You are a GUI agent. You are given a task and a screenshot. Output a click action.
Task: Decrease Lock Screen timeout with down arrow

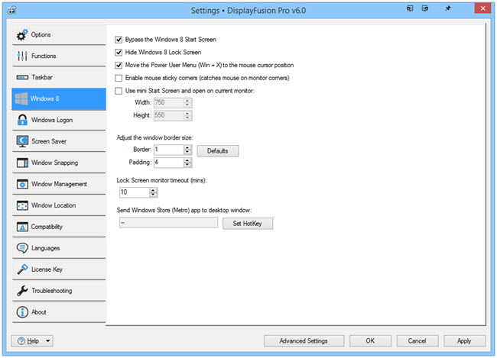(153, 195)
